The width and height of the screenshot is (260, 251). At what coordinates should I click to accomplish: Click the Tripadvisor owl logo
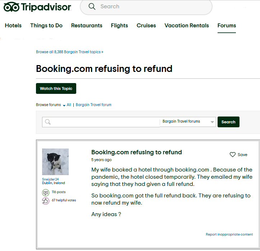(12, 7)
